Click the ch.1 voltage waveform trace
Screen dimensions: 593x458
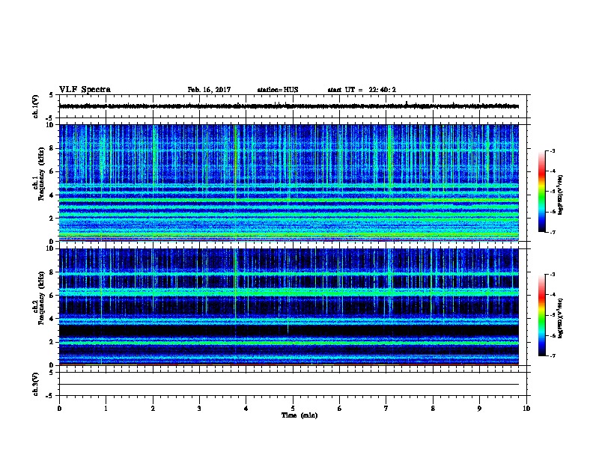289,106
